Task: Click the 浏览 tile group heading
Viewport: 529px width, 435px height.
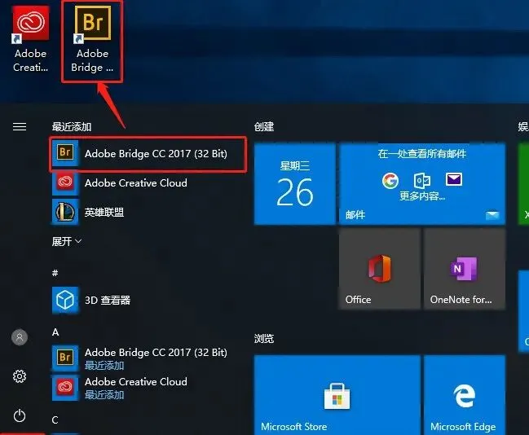Action: pyautogui.click(x=264, y=339)
